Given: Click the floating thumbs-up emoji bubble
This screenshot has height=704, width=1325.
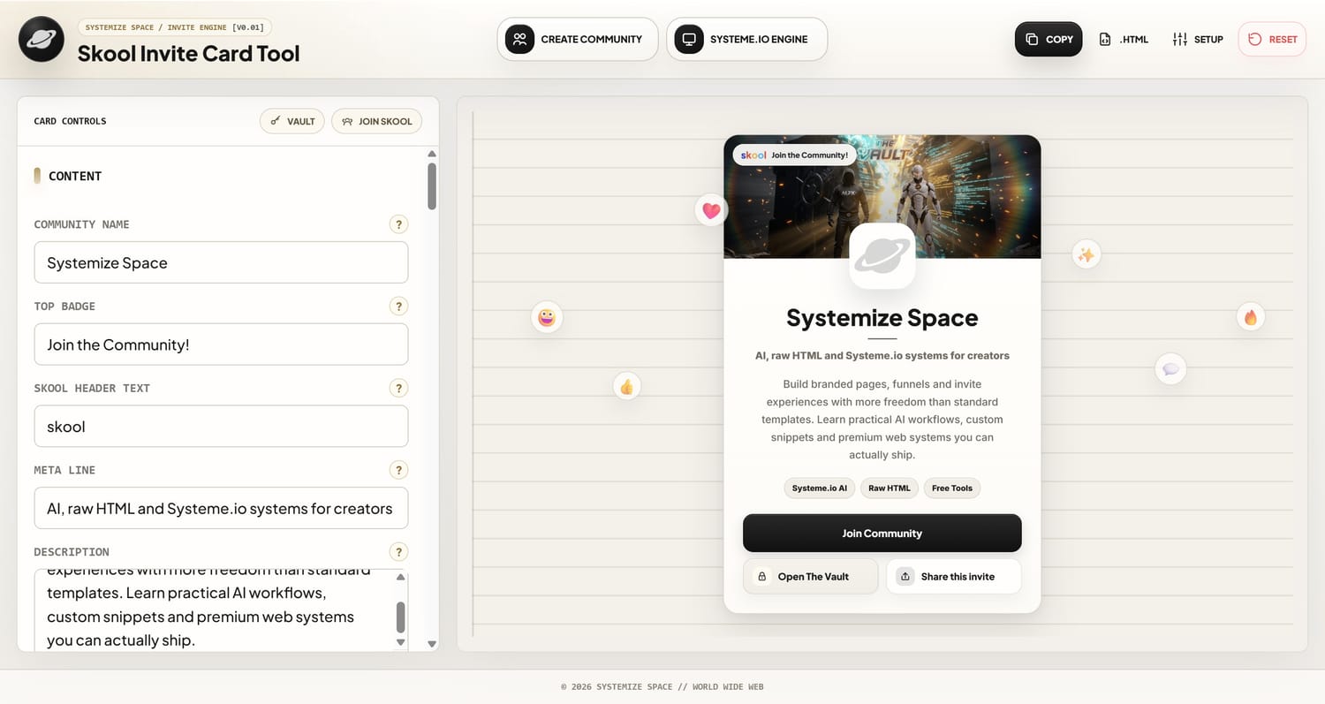Looking at the screenshot, I should (x=627, y=386).
